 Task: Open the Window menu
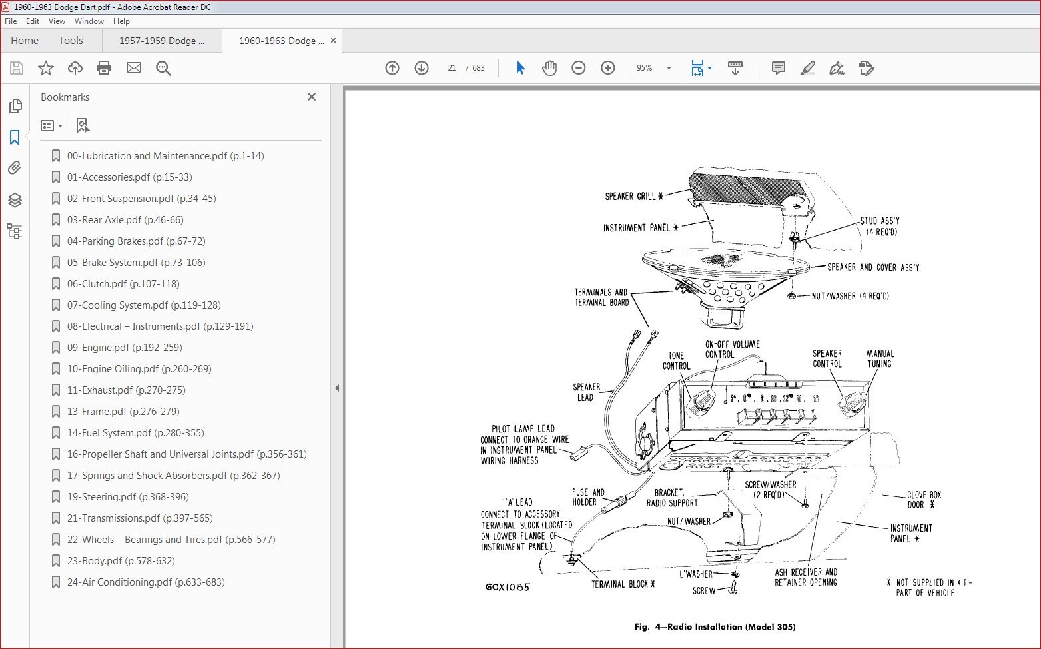click(89, 21)
